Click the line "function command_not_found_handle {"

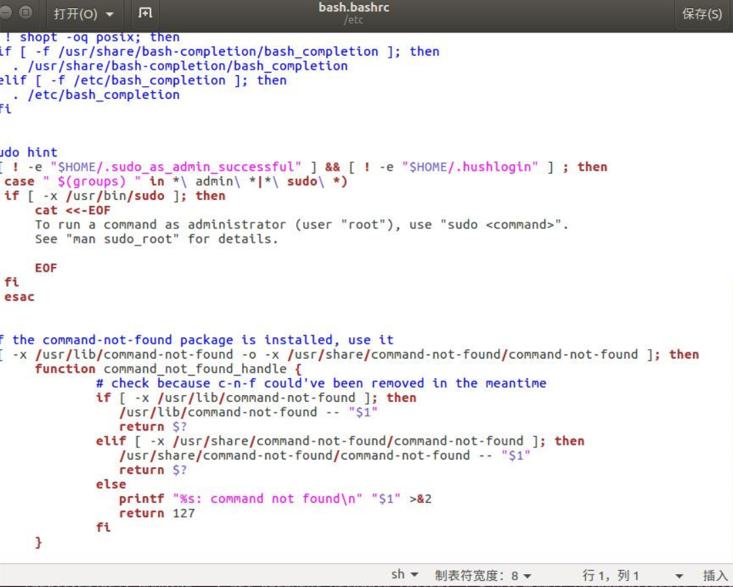(168, 369)
